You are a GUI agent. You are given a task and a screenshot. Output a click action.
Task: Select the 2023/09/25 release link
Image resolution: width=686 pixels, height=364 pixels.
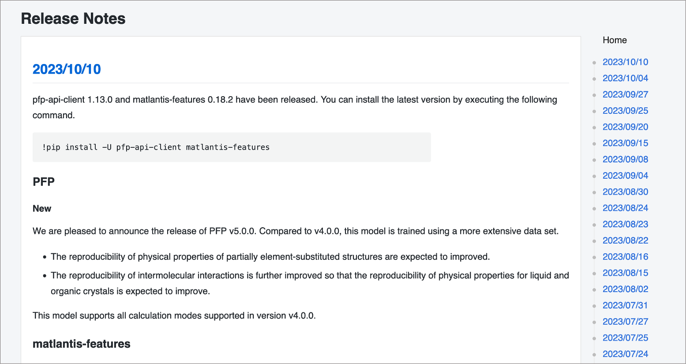coord(625,111)
